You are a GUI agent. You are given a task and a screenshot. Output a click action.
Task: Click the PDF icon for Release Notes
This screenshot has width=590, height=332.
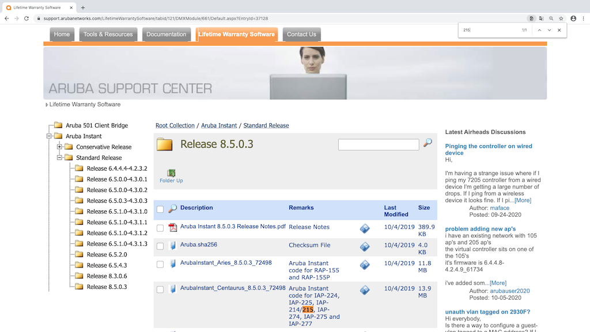coord(172,227)
